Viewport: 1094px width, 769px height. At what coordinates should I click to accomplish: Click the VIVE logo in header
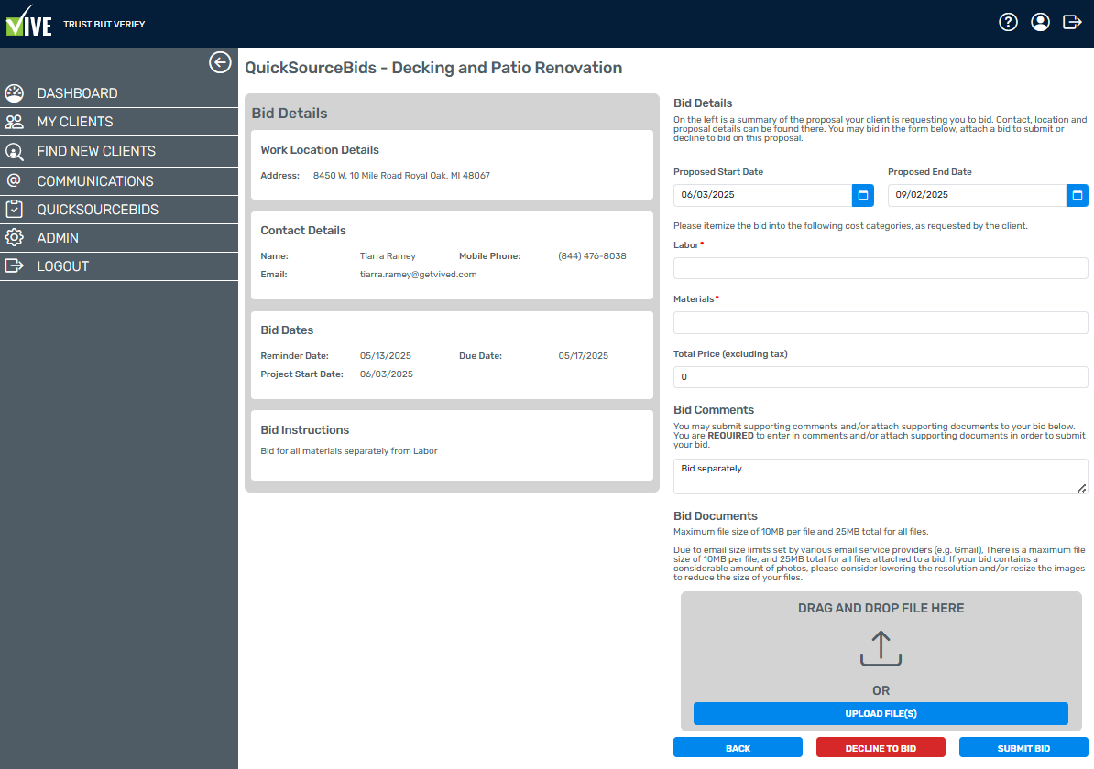pos(28,22)
